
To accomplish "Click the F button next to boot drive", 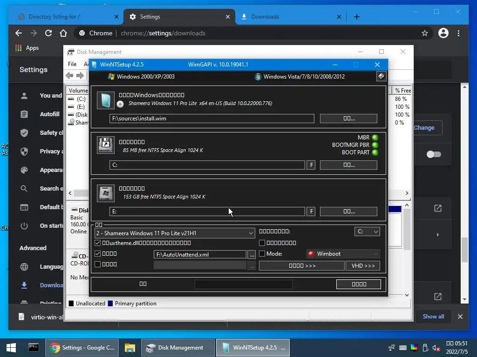I will pyautogui.click(x=311, y=165).
